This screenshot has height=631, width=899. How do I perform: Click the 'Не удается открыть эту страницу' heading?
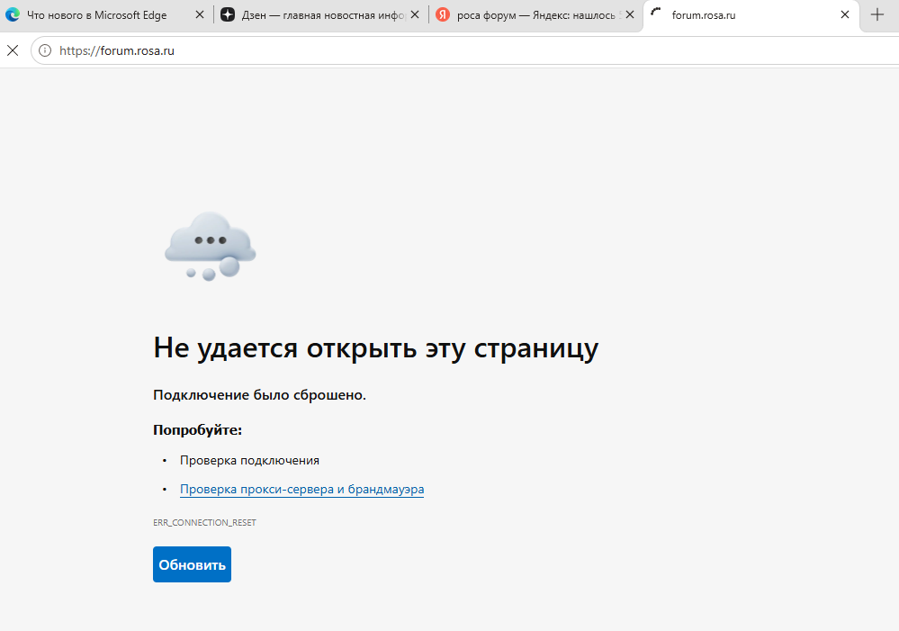376,348
